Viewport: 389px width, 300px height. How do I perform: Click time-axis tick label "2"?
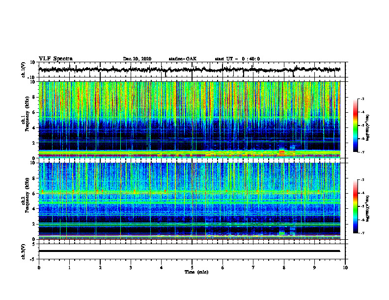(x=100, y=268)
